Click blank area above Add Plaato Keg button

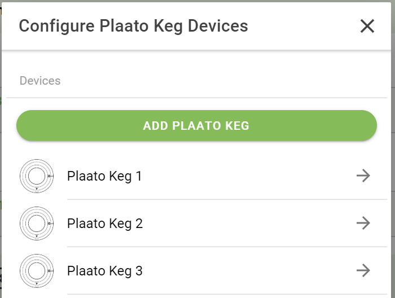coord(196,104)
